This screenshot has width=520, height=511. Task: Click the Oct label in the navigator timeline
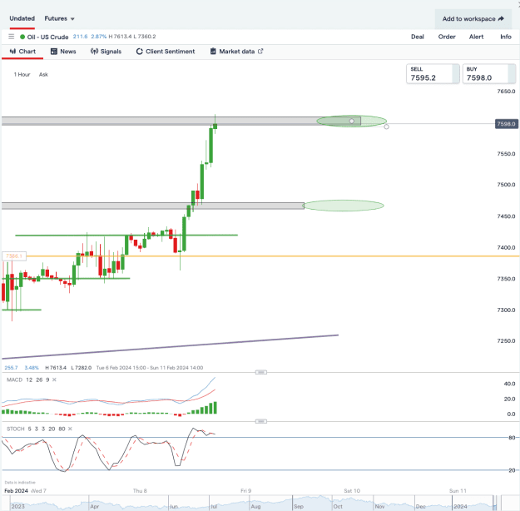click(338, 506)
